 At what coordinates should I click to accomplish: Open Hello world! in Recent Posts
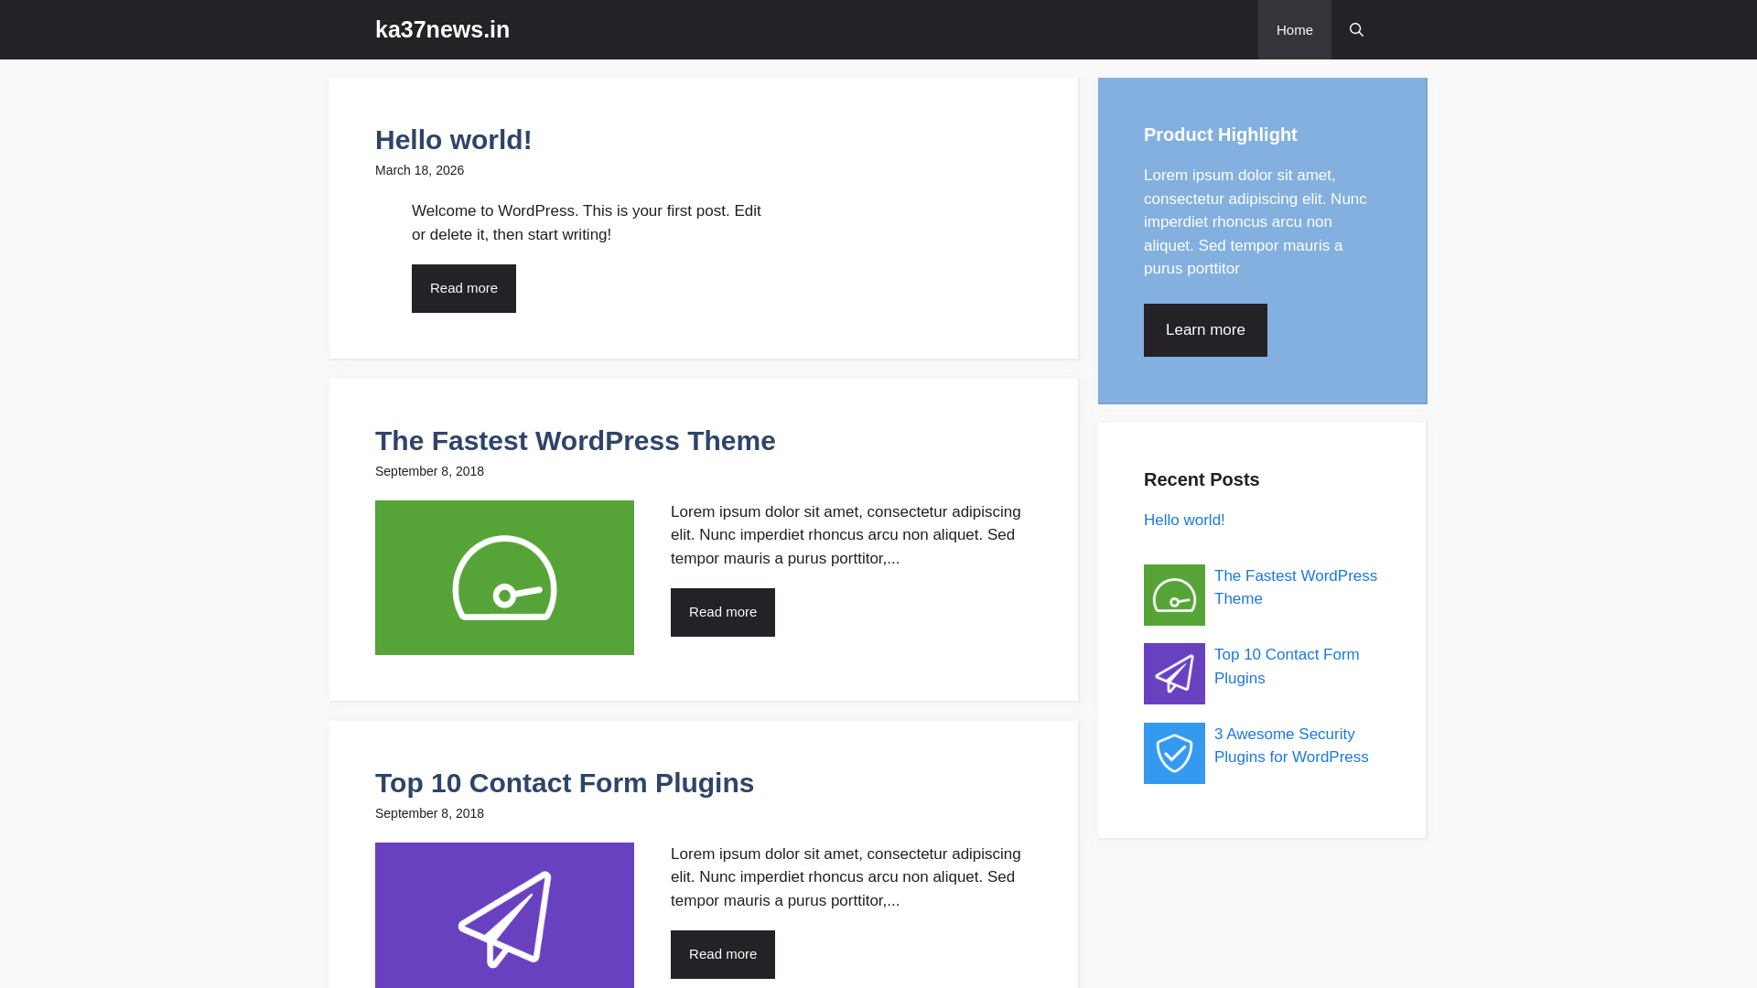(x=1183, y=520)
